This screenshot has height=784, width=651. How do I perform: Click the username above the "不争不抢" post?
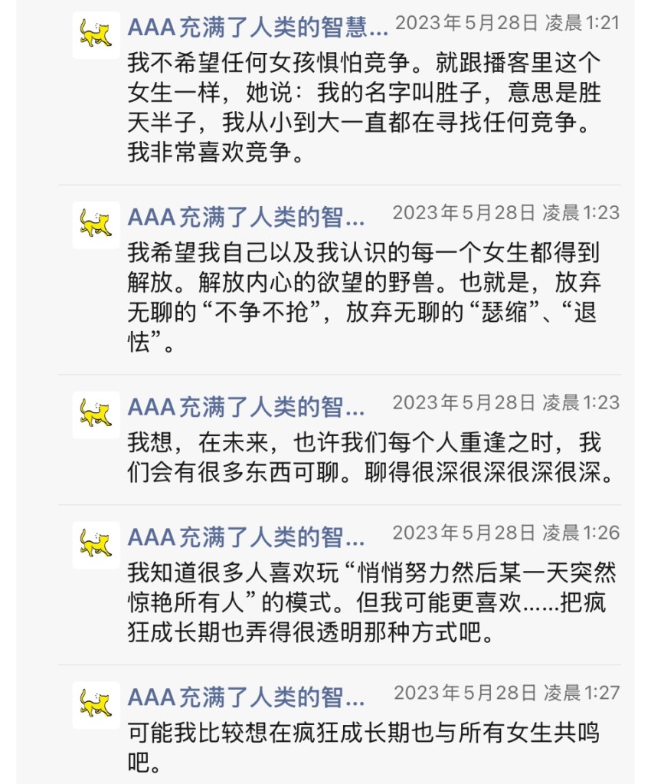(246, 218)
